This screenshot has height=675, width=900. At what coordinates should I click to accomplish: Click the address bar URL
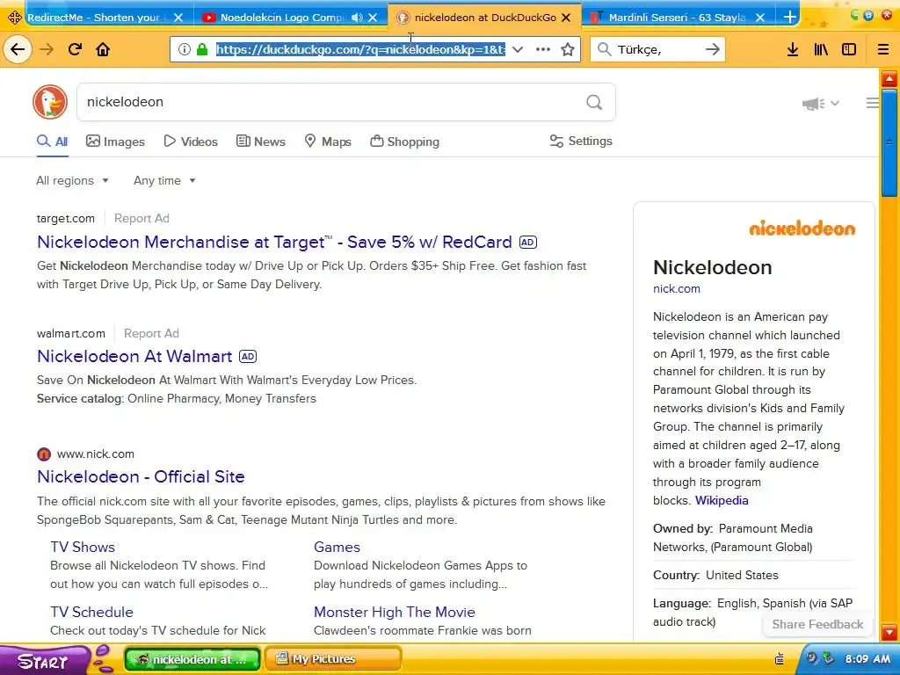tap(360, 49)
